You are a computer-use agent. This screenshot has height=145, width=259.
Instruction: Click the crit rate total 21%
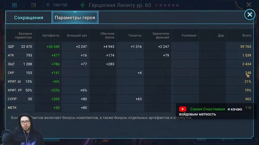click(248, 81)
